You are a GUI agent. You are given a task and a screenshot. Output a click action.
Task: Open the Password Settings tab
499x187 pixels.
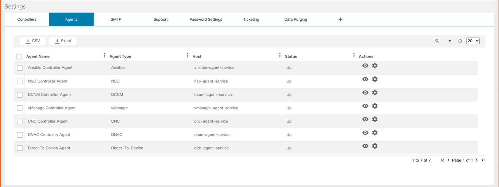[206, 19]
